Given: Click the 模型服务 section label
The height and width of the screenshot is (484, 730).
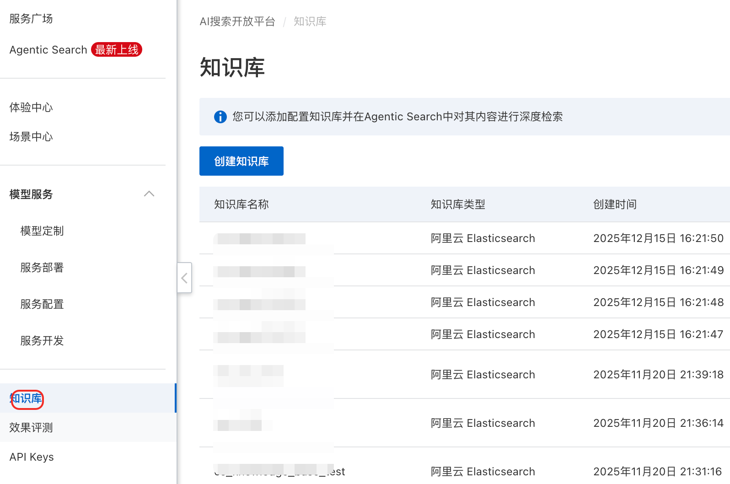Looking at the screenshot, I should click(31, 194).
